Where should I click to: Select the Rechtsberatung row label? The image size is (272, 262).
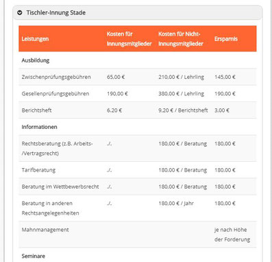coord(57,148)
